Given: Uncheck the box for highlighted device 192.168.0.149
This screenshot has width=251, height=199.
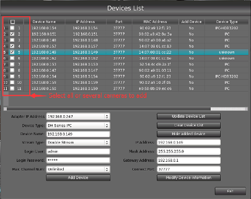Looking at the screenshot, I should coord(12,52).
